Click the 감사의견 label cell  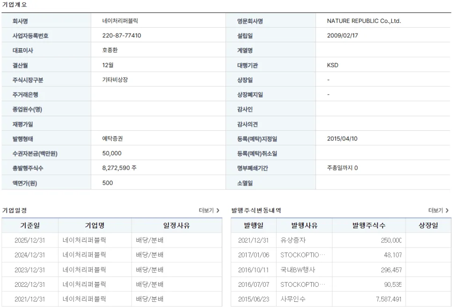point(271,124)
